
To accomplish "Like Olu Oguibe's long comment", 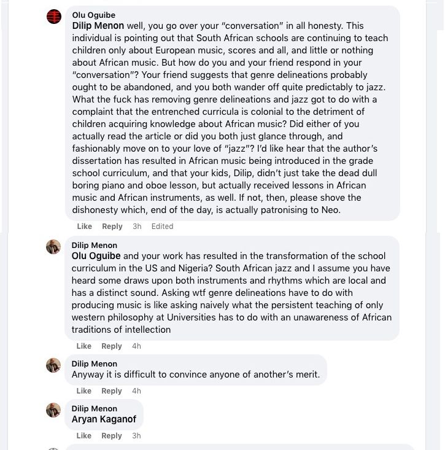I will click(84, 227).
